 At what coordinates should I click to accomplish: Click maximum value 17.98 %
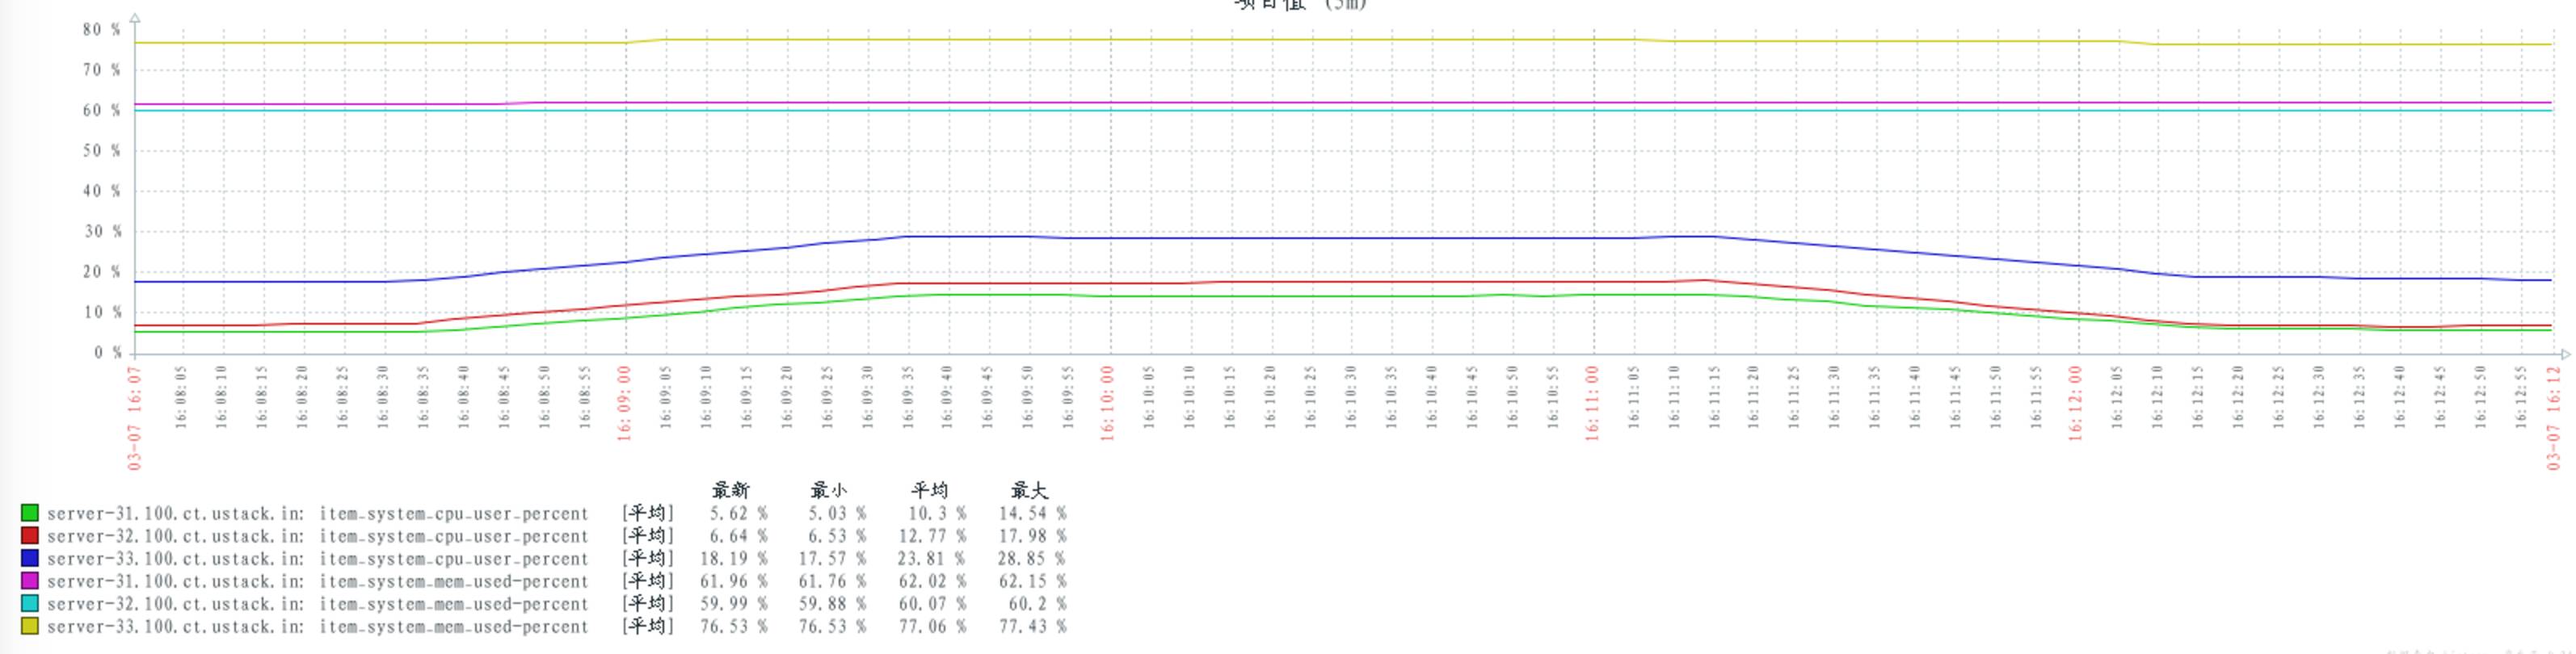click(1033, 536)
